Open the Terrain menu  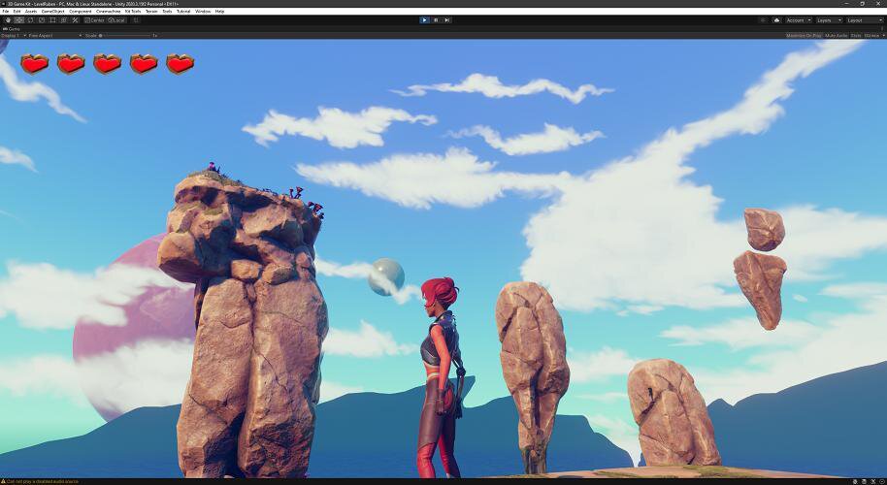click(151, 12)
